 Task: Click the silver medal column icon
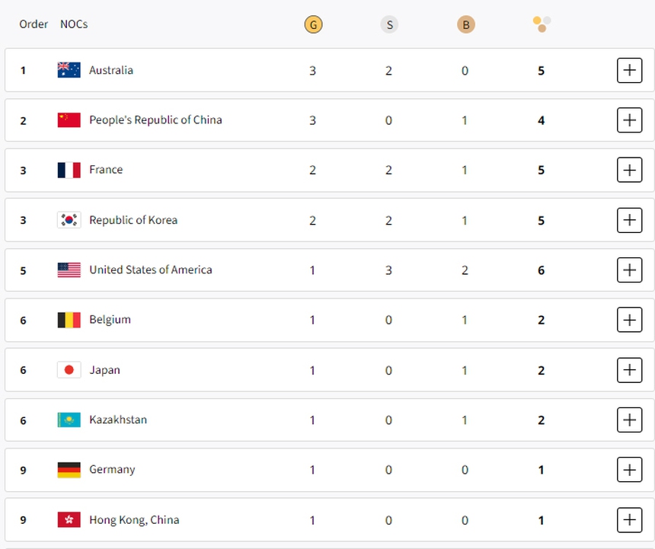click(389, 24)
